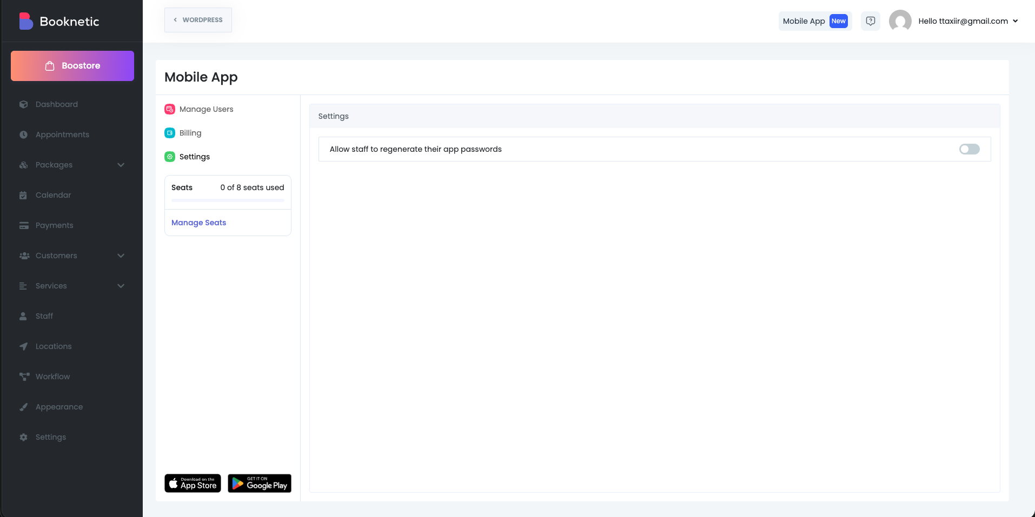Click the Dashboard cube icon in sidebar

point(23,104)
